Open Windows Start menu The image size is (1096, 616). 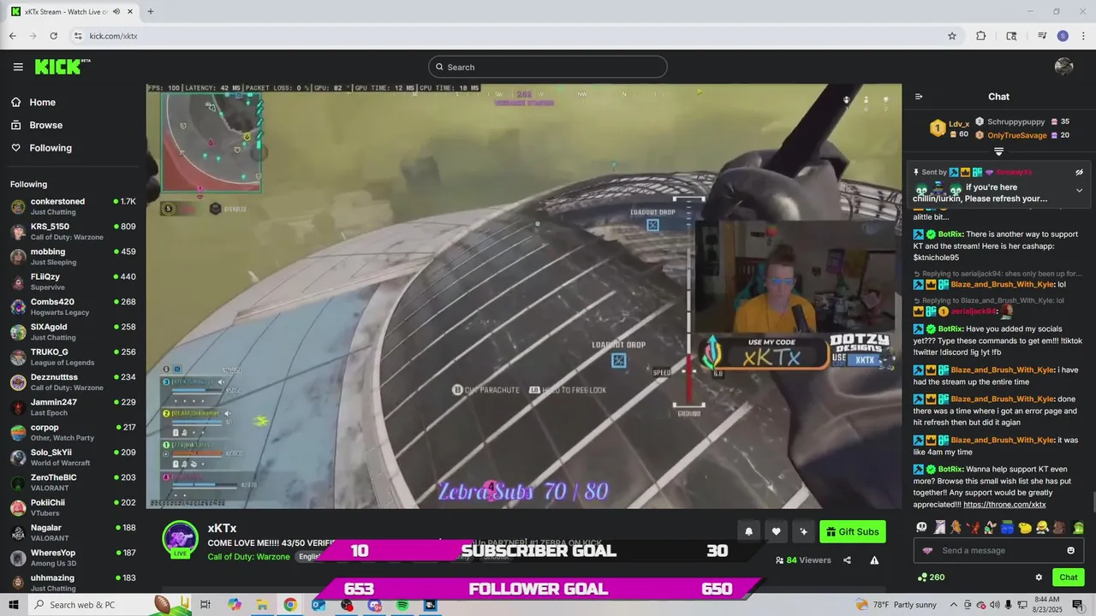[12, 605]
